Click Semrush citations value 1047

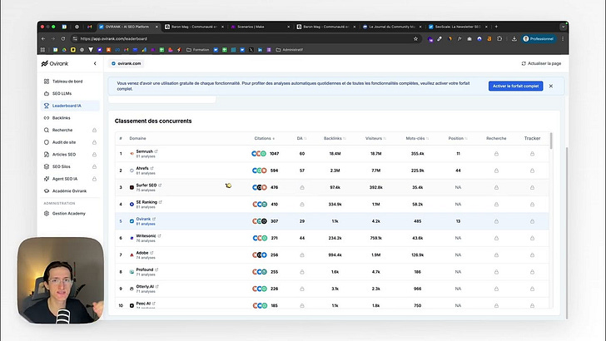point(274,154)
